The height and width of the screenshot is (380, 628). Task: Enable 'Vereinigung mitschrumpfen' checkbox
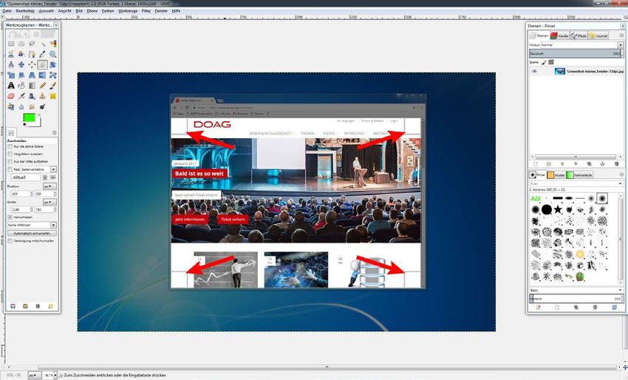(x=10, y=241)
